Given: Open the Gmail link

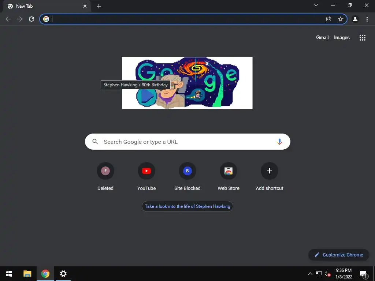Looking at the screenshot, I should point(322,38).
